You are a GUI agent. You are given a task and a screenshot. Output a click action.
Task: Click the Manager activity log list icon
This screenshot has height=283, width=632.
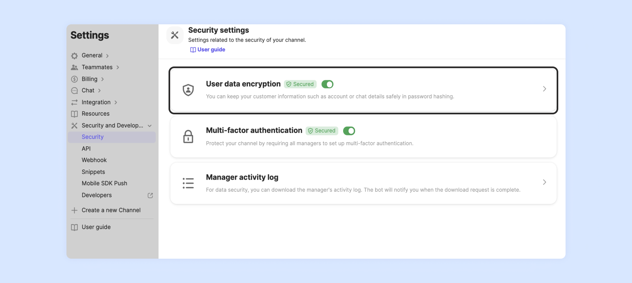click(x=188, y=183)
